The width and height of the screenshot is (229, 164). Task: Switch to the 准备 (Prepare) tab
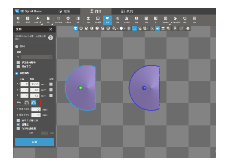click(64, 11)
